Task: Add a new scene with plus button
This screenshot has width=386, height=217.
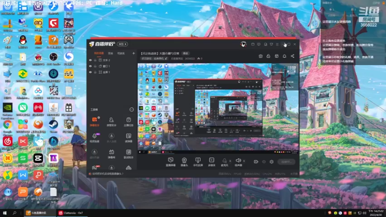Action: (x=134, y=53)
